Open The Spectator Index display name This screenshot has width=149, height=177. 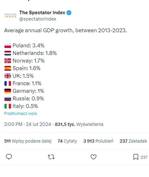(x=42, y=13)
